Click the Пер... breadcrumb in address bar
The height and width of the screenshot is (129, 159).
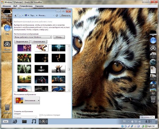(33, 16)
